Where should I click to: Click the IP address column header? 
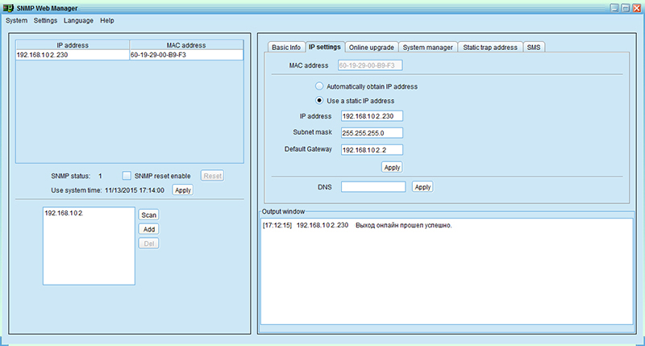[73, 45]
